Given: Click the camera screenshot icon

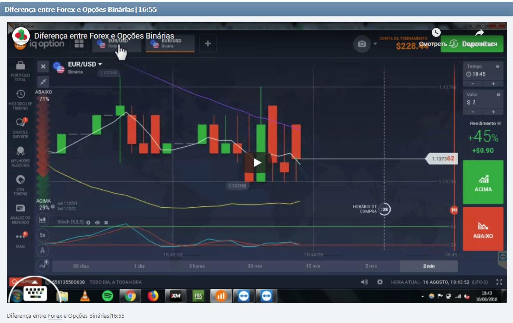Looking at the screenshot, I should tap(362, 44).
